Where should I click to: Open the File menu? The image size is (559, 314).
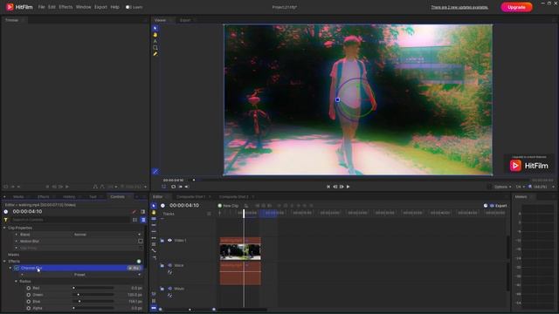[x=41, y=7]
